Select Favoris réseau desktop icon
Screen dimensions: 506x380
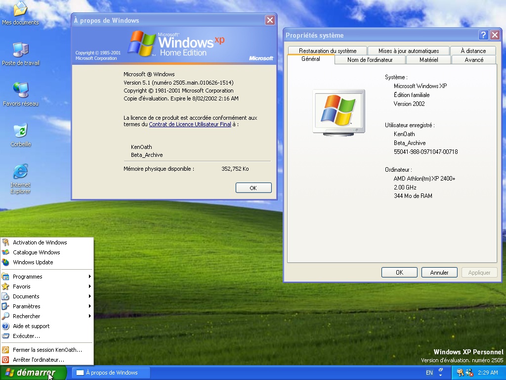pos(21,94)
